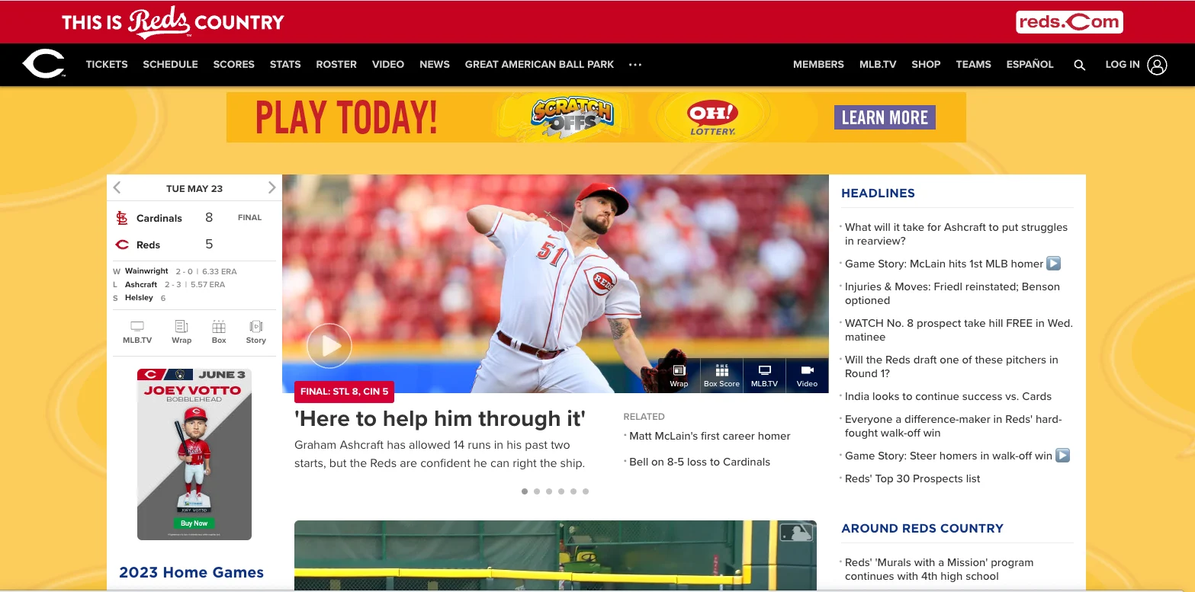
Task: Expand the more options ellipsis in navbar
Action: pyautogui.click(x=635, y=65)
